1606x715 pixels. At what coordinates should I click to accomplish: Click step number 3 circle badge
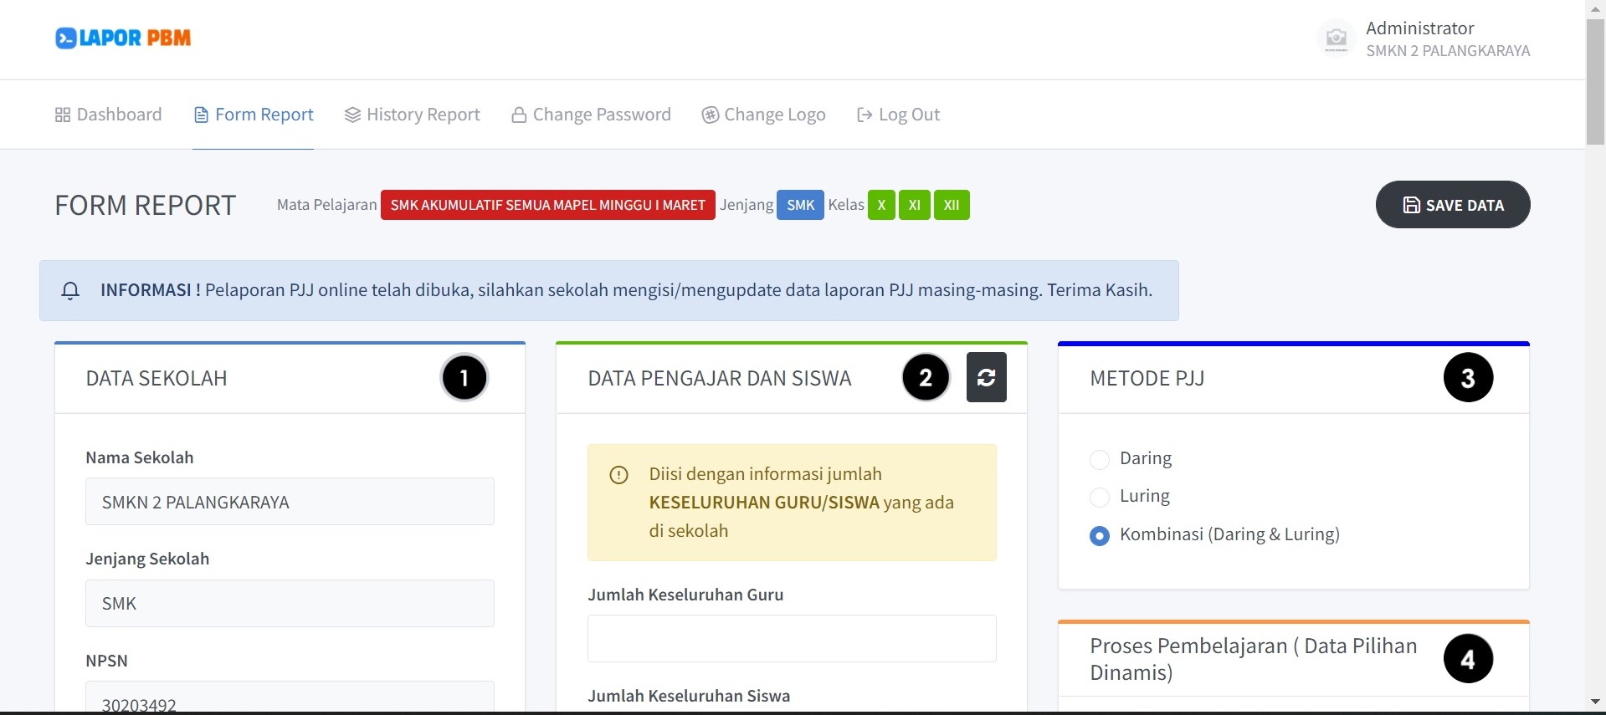(x=1467, y=378)
